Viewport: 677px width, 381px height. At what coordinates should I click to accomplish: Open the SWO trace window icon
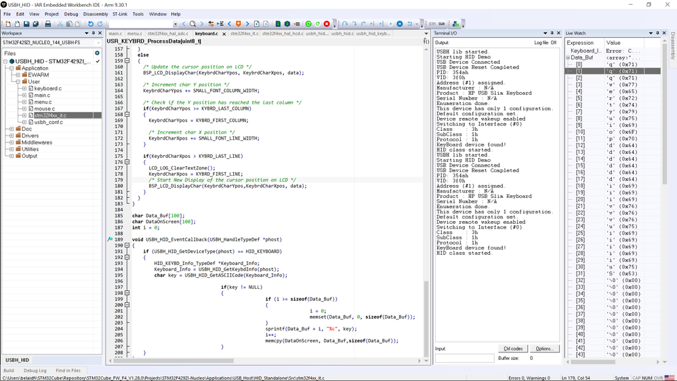tap(442, 24)
